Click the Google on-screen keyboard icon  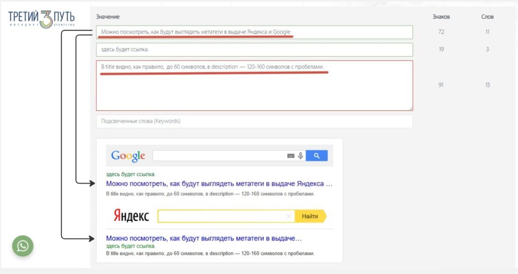tap(291, 156)
